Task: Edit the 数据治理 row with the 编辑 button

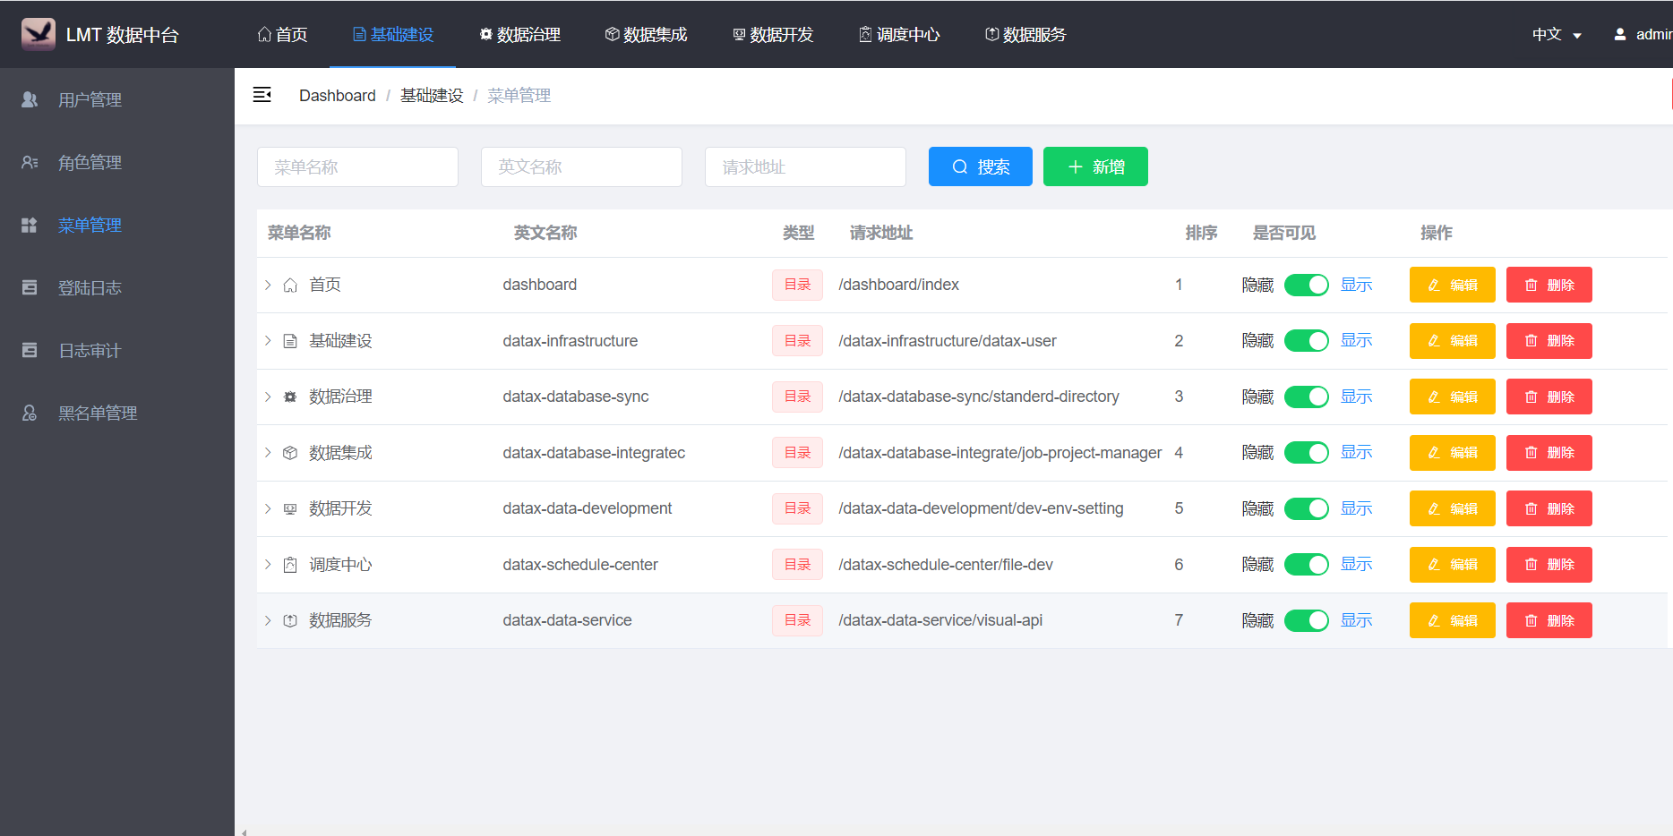Action: click(1452, 397)
